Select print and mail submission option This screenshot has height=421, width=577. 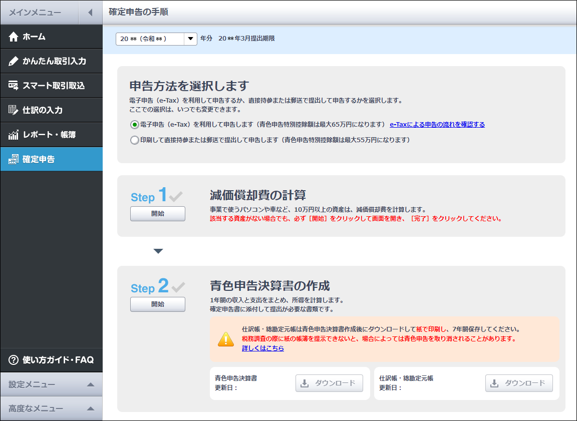pos(135,140)
